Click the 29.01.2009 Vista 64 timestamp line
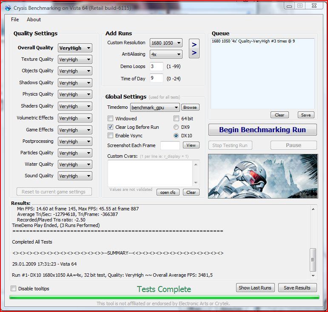This screenshot has width=328, height=312. 44,264
